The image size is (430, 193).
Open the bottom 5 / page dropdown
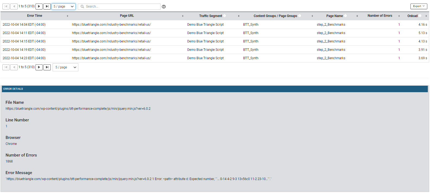[x=65, y=67]
